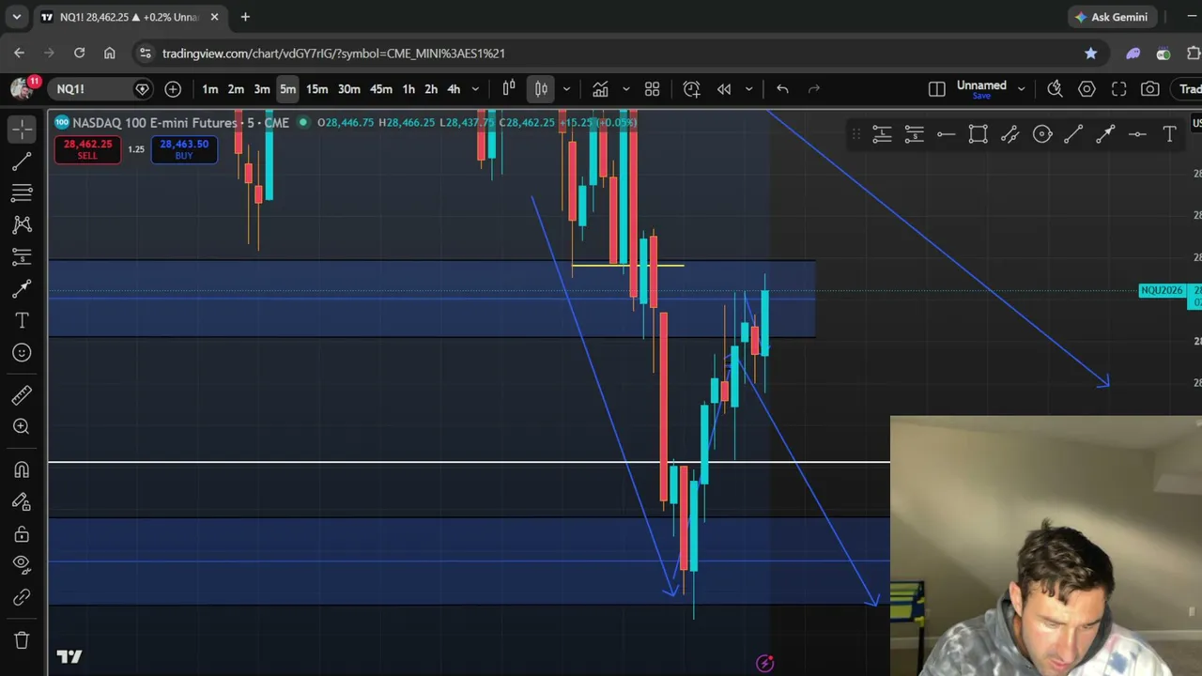Screen dimensions: 1202x676
Task: Open chart settings hexagon icon
Action: click(1087, 89)
